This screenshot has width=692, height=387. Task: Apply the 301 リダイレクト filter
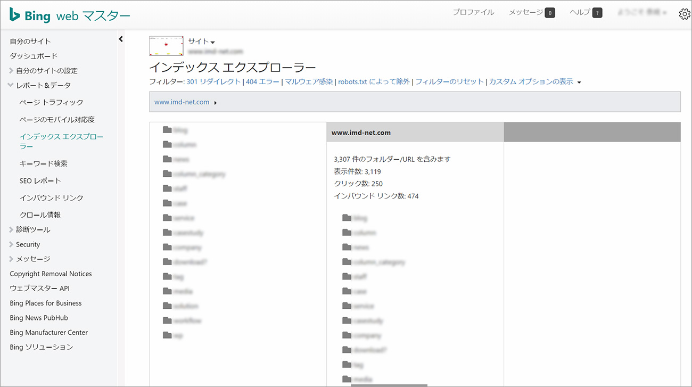pos(213,81)
